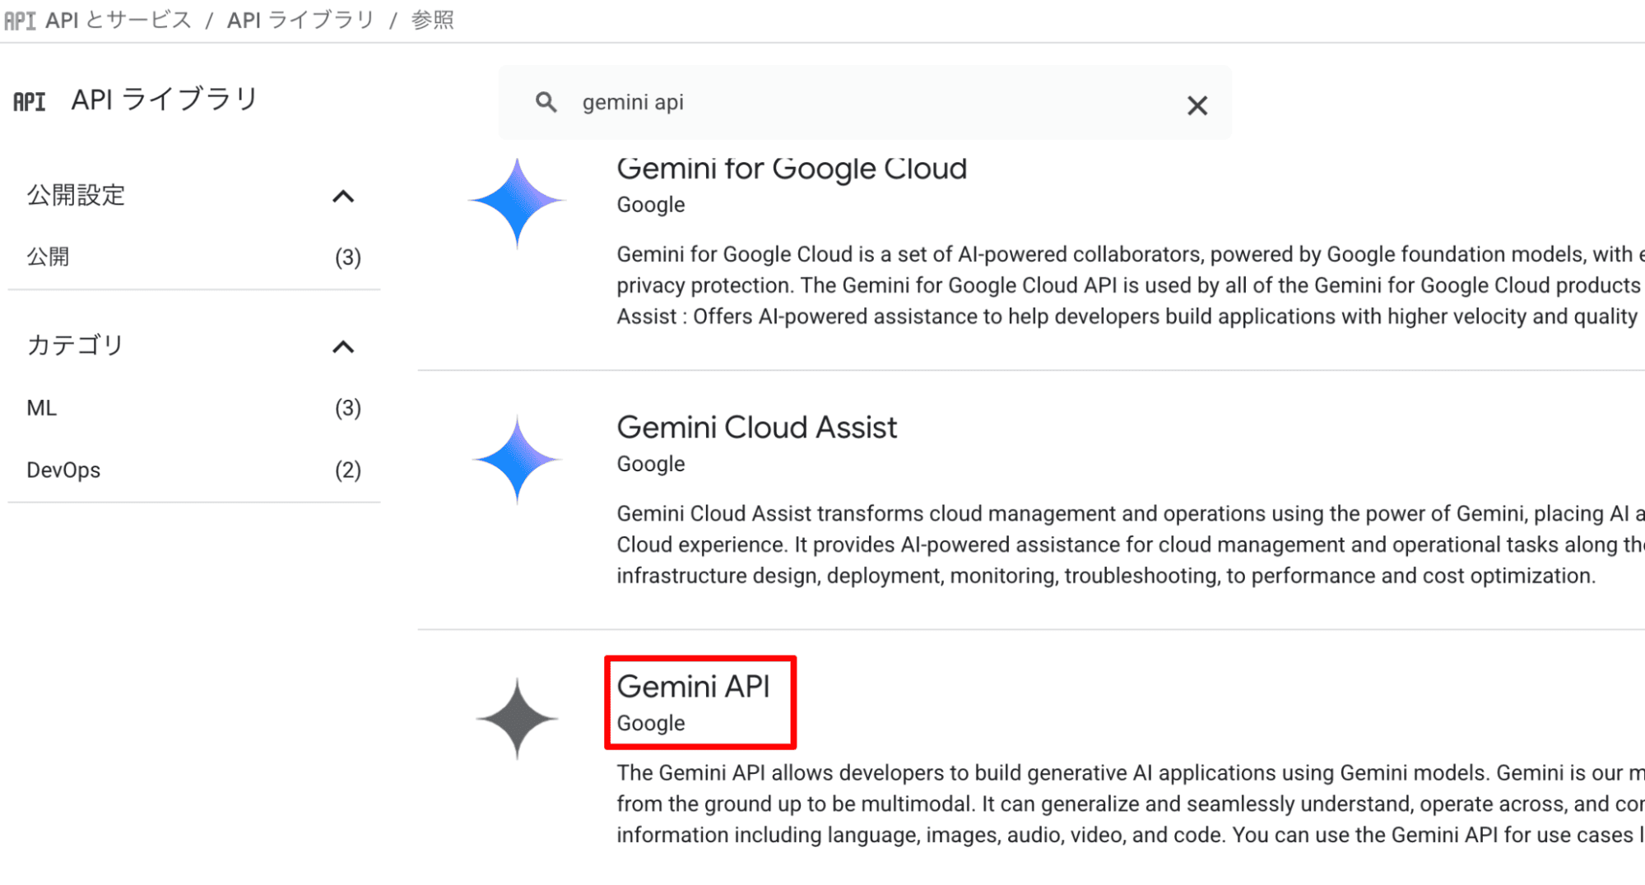Click the (3) count next to 公開

click(348, 257)
